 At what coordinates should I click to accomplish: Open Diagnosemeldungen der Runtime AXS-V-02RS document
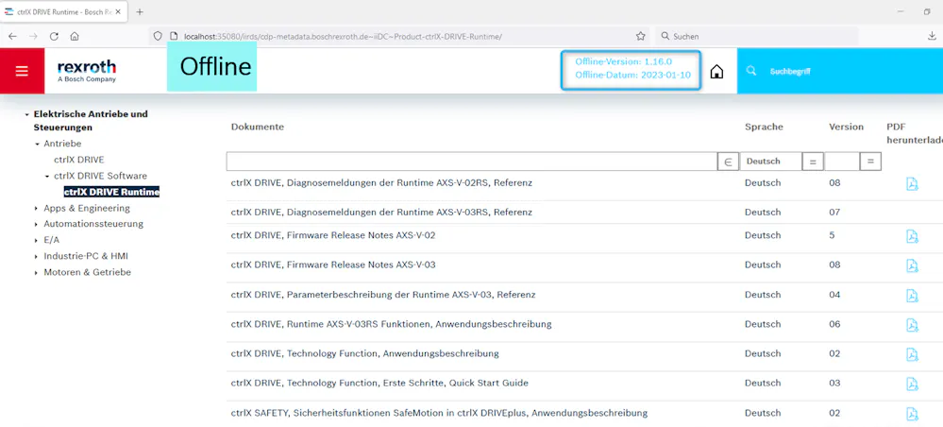(x=381, y=182)
